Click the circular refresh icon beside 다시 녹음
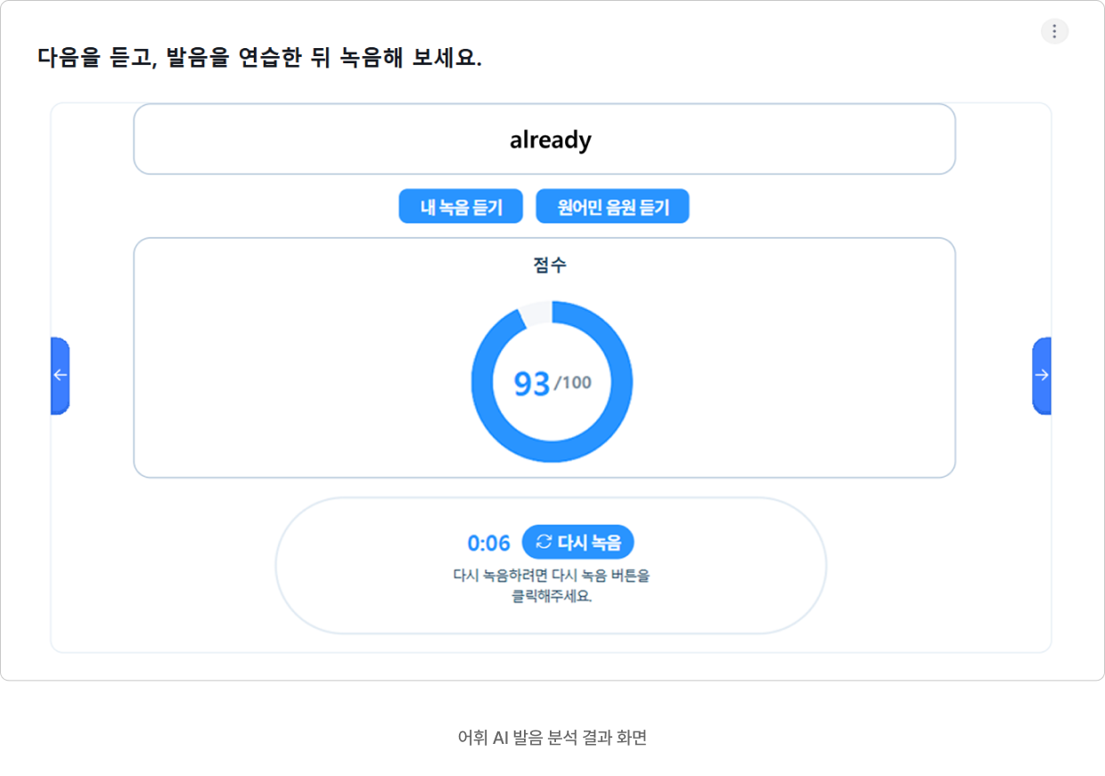This screenshot has height=776, width=1105. coord(544,542)
